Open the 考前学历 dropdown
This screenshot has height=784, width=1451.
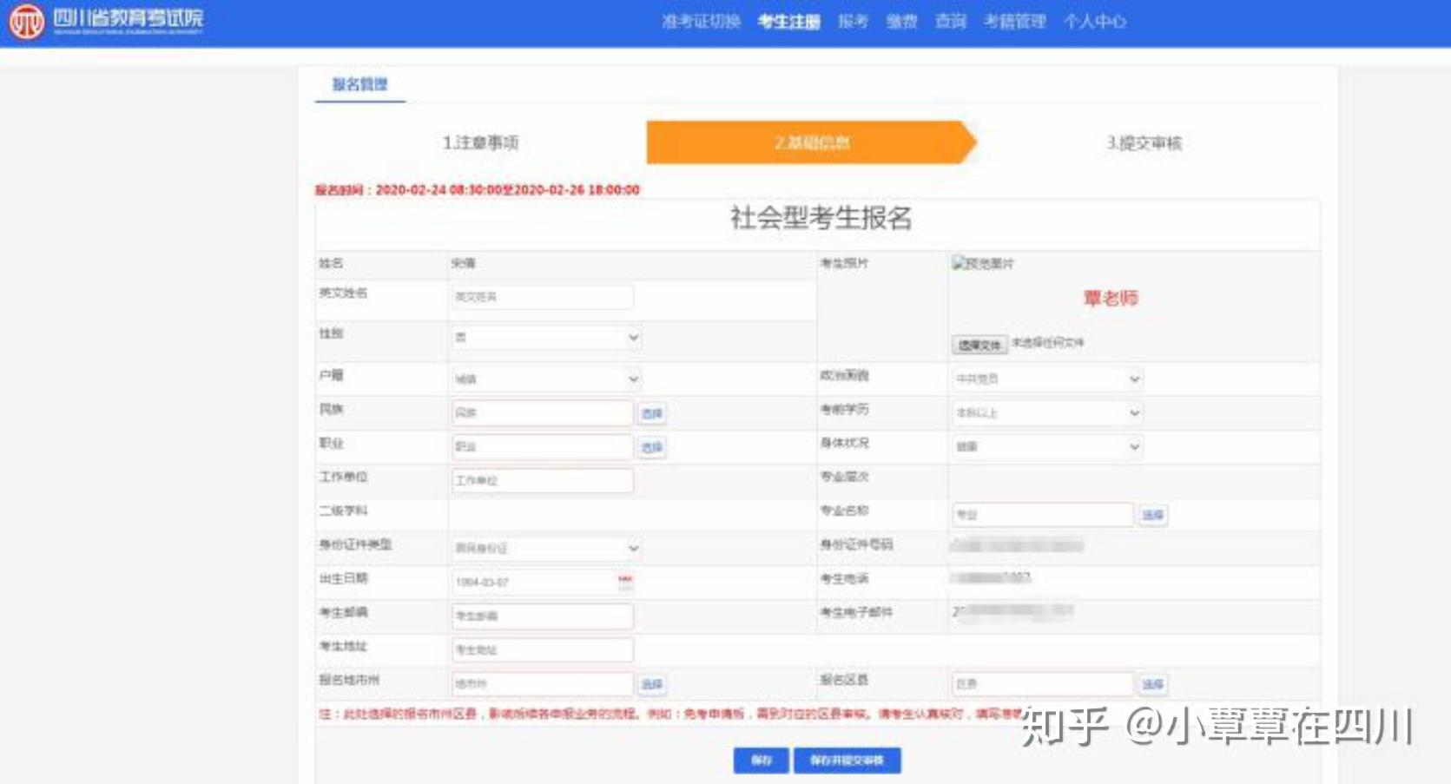(1046, 412)
